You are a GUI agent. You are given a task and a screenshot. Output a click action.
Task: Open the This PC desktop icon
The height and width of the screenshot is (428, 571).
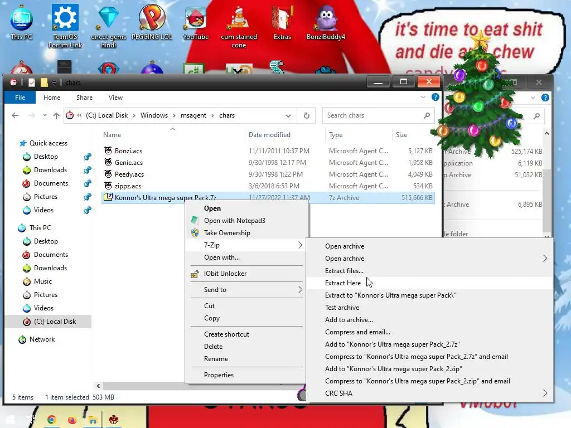click(x=21, y=21)
